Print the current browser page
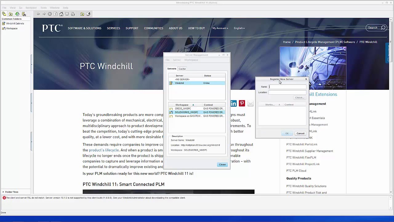The height and width of the screenshot is (222, 394). coord(73,14)
